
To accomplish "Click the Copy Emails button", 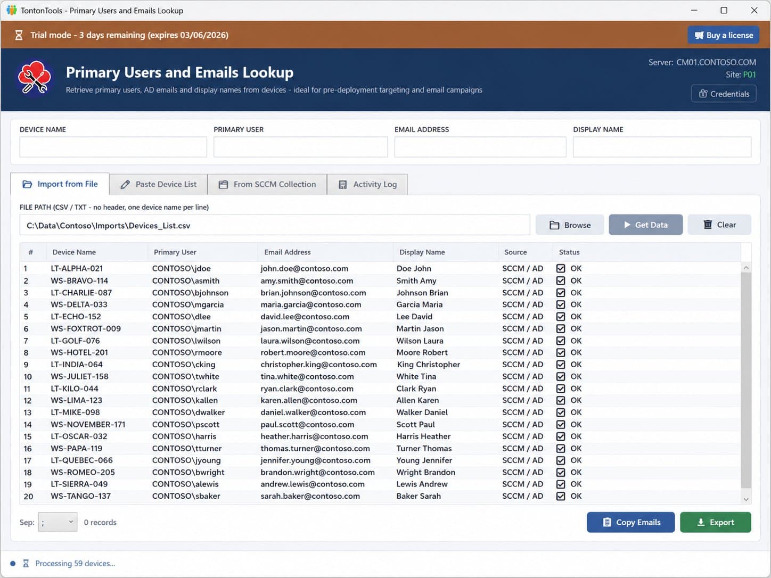I will click(x=631, y=522).
